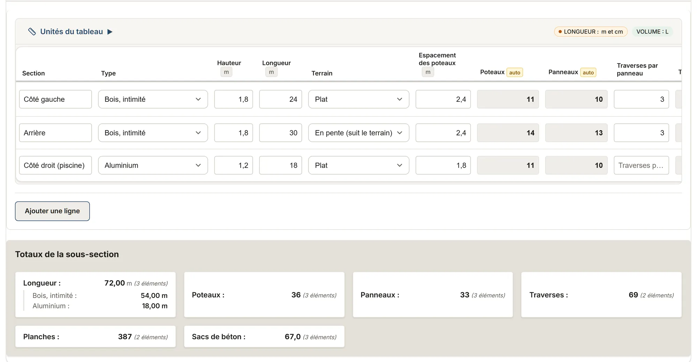
Task: Click the Sacs de béton total 67,0
Action: coord(292,337)
